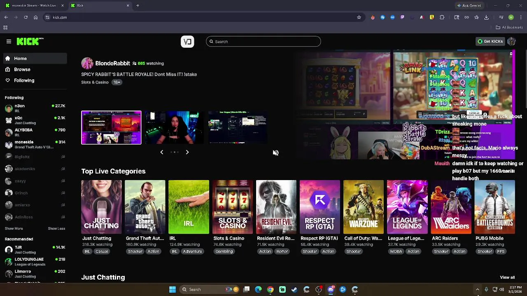527x296 pixels.
Task: Open Browse in sidebar
Action: (x=35, y=69)
